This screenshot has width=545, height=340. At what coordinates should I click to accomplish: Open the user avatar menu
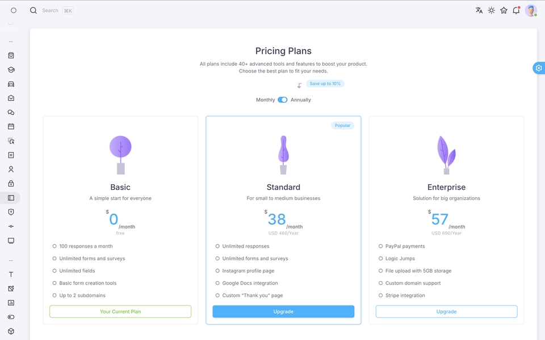(x=531, y=10)
